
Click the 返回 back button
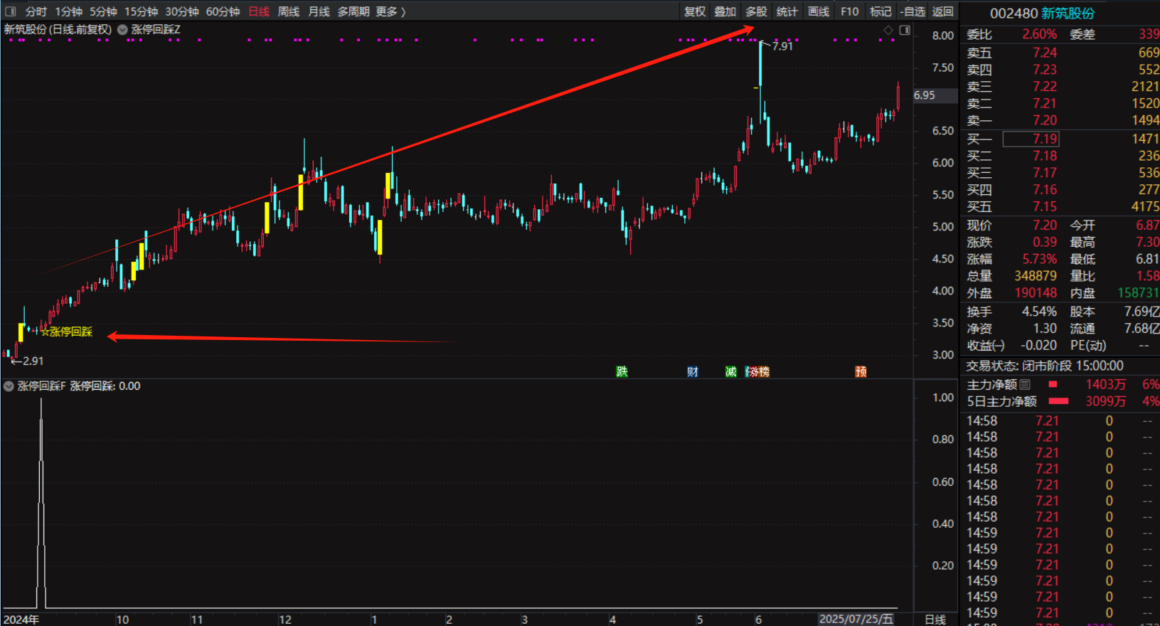pyautogui.click(x=942, y=11)
